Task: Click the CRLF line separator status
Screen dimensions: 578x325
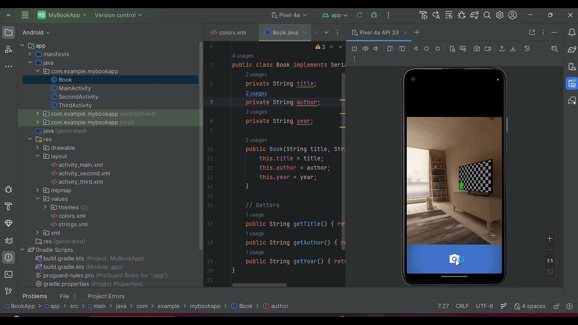Action: pos(462,306)
